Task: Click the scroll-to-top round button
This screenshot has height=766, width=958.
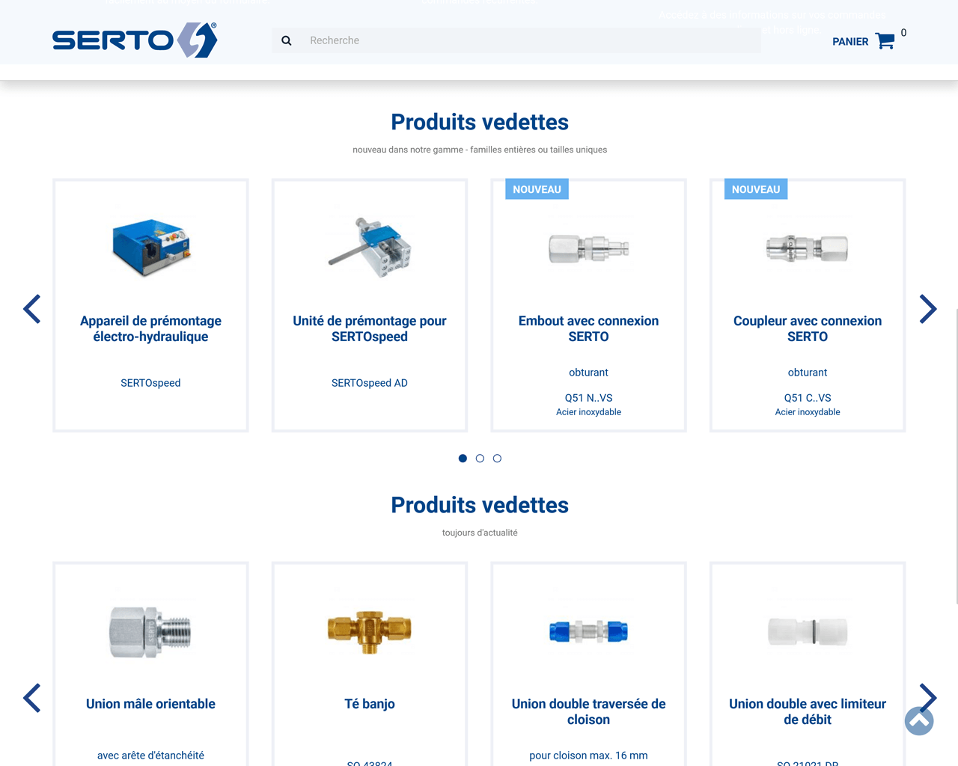Action: tap(919, 721)
